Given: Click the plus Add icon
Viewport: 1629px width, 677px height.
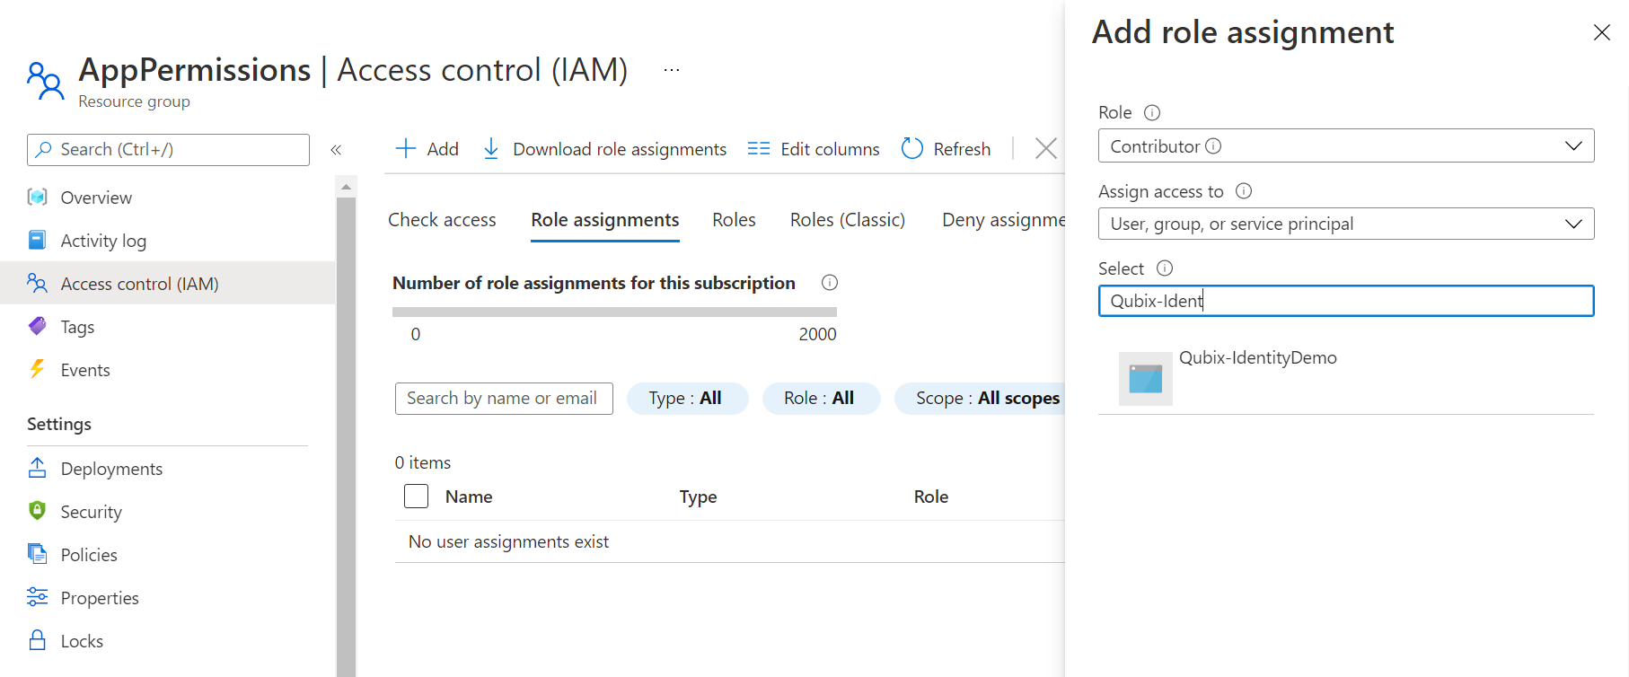Looking at the screenshot, I should [406, 148].
